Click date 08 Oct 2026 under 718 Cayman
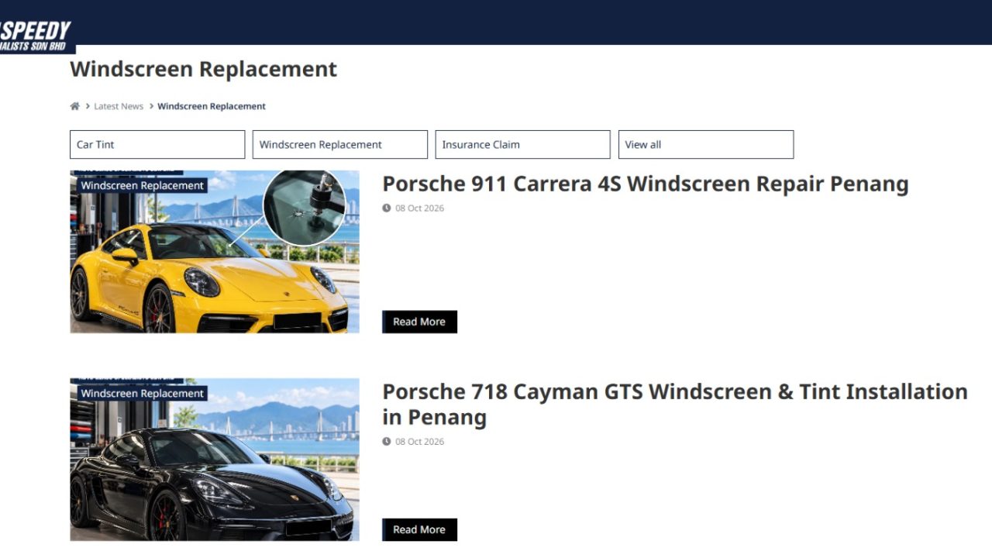This screenshot has height=558, width=992. pyautogui.click(x=419, y=442)
